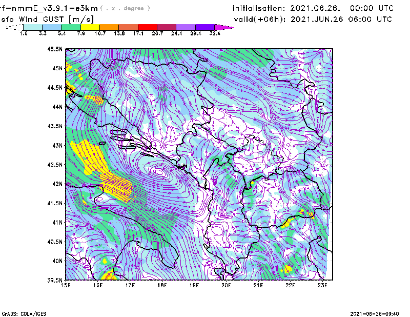Click the 41N latitude label

coord(57,222)
